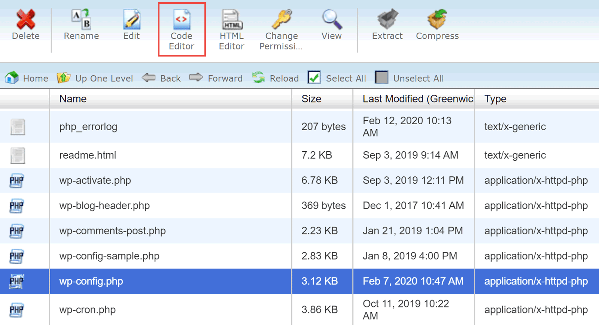The image size is (599, 325).
Task: Click the View magnifier icon
Action: [x=332, y=19]
